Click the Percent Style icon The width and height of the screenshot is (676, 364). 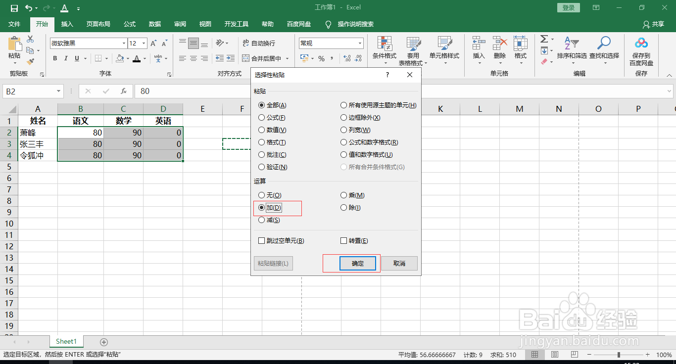[321, 58]
